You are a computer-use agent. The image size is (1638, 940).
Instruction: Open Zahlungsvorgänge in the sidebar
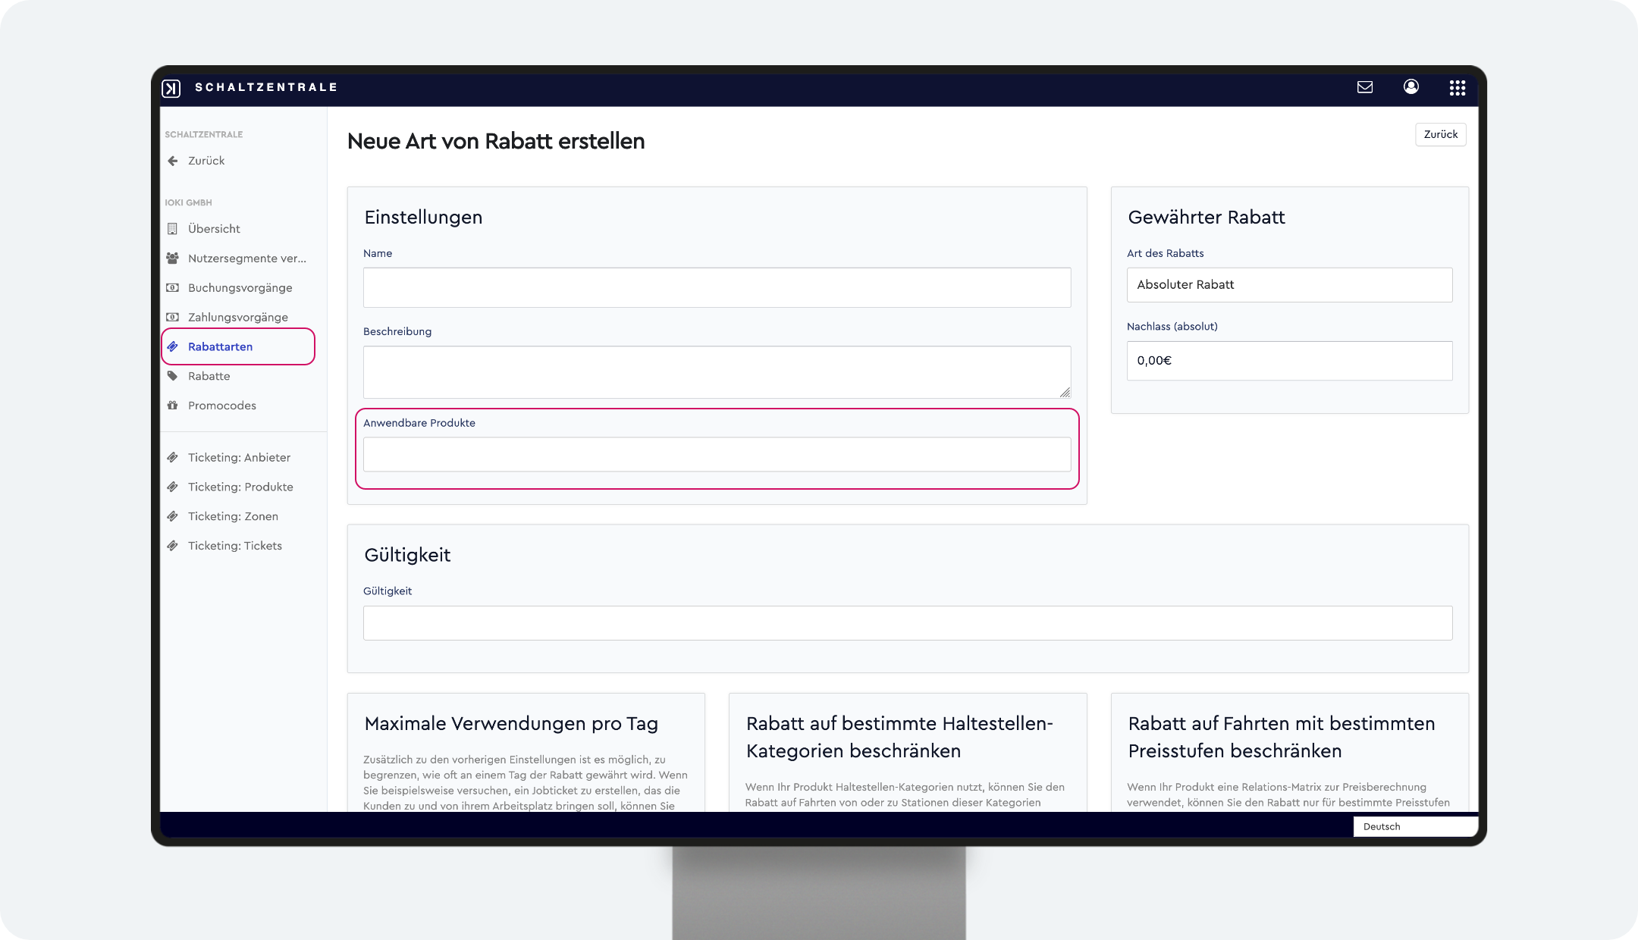pyautogui.click(x=238, y=318)
